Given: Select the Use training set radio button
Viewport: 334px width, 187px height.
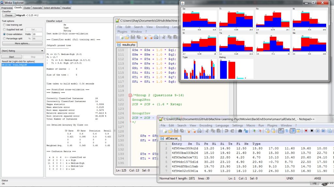Looking at the screenshot, I should point(5,25).
